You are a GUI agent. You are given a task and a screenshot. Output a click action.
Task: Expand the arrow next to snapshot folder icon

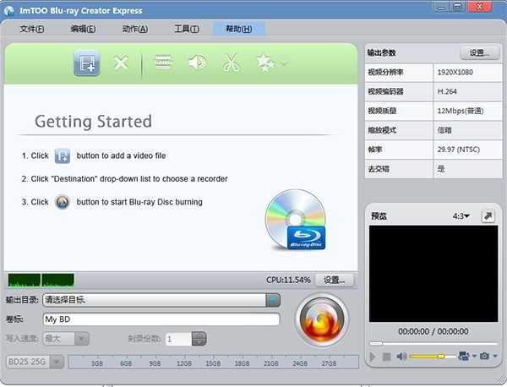click(474, 357)
